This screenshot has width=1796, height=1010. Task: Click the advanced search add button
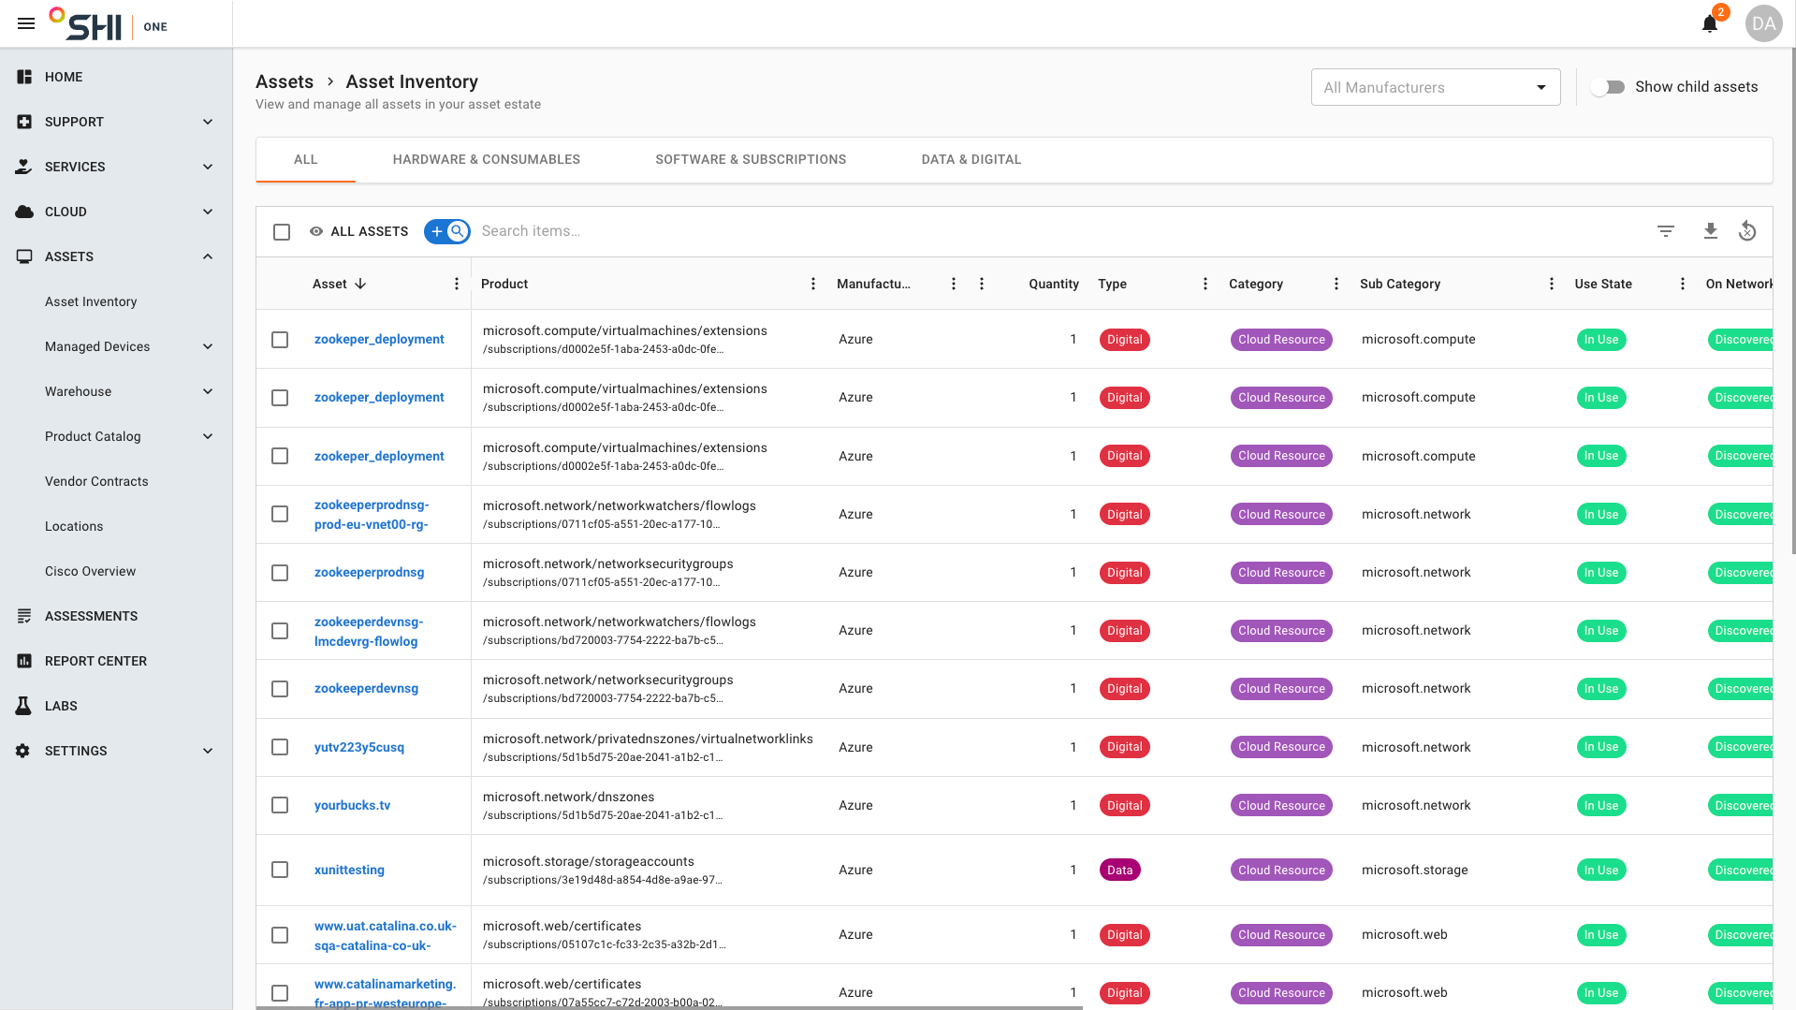click(x=437, y=231)
